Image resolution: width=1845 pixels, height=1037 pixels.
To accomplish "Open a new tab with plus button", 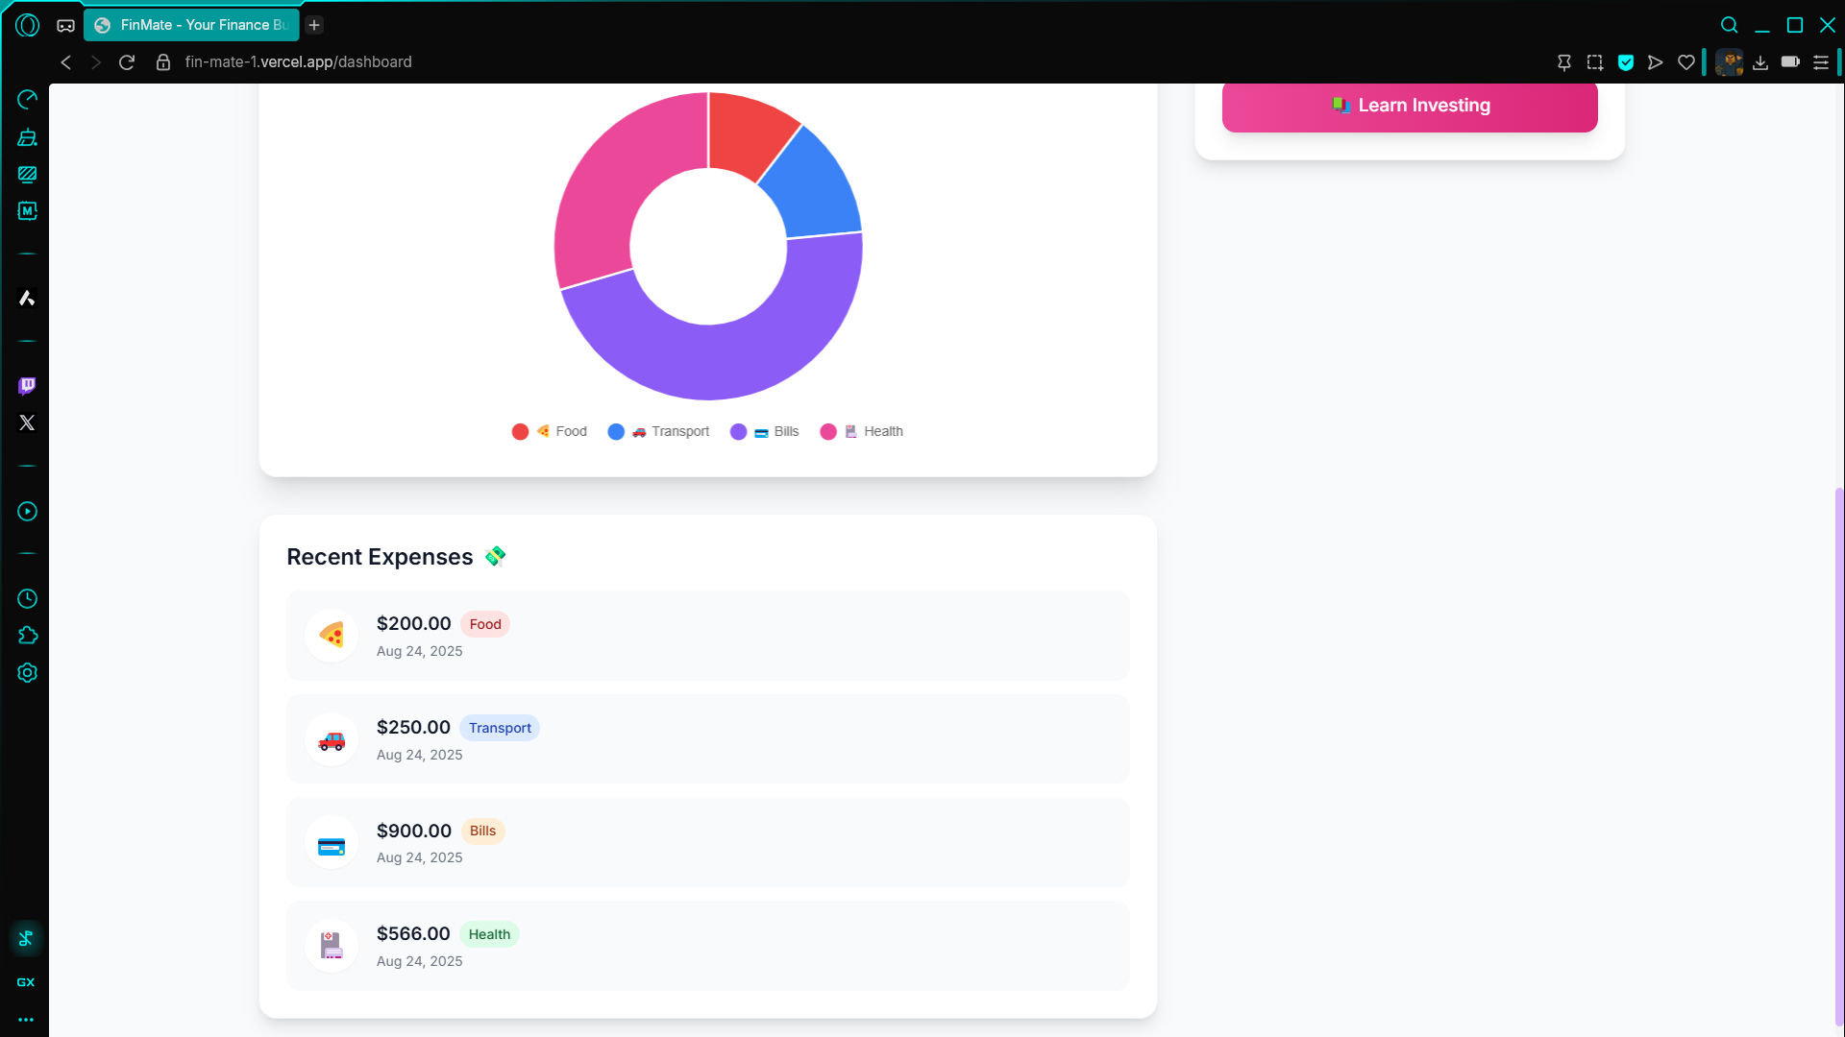I will pyautogui.click(x=314, y=25).
